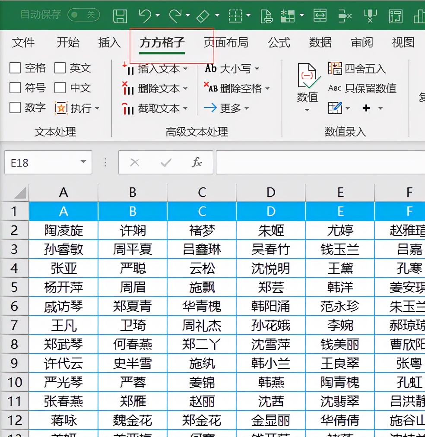
Task: Click the formula bar options dots
Action: pyautogui.click(x=105, y=162)
